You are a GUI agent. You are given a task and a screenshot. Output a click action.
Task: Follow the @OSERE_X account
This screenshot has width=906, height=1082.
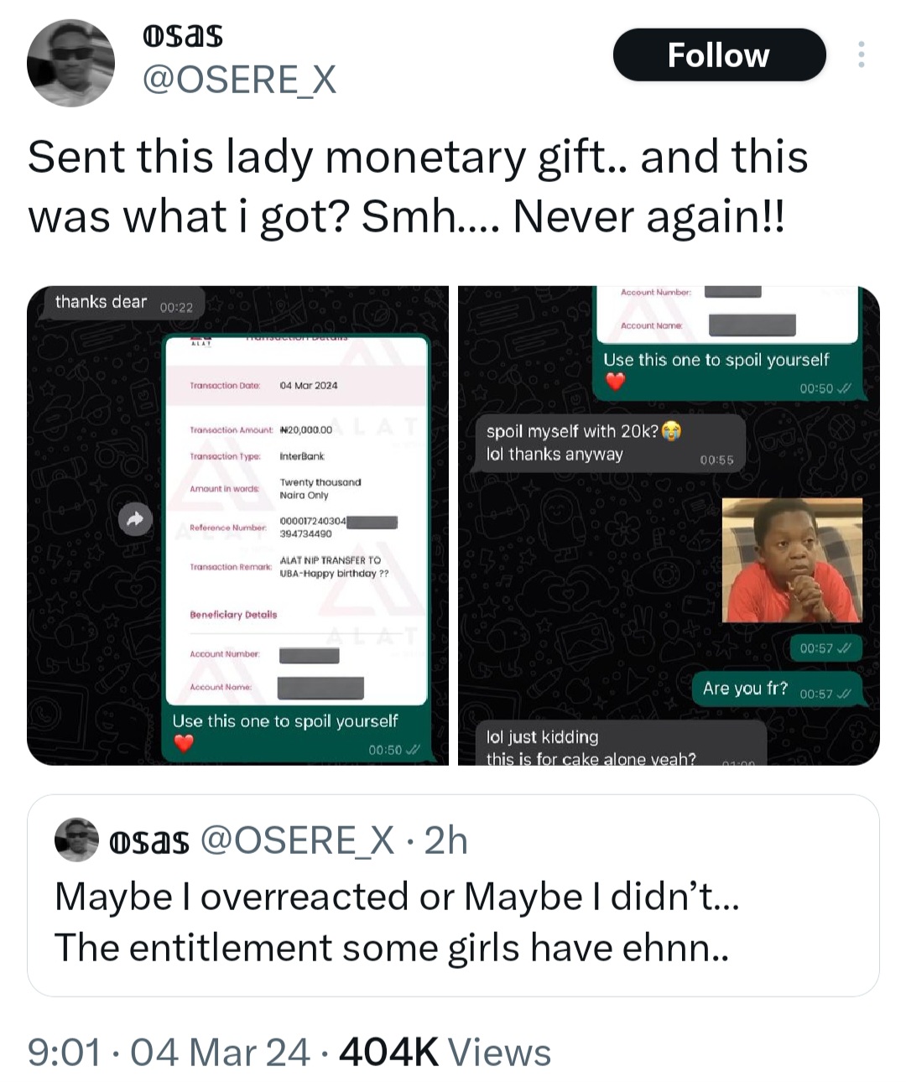point(719,55)
